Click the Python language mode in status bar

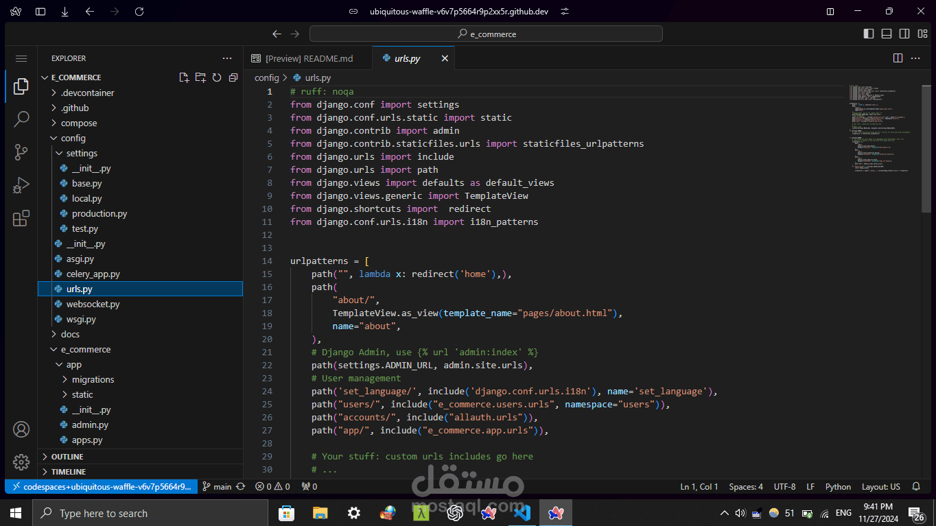point(838,486)
